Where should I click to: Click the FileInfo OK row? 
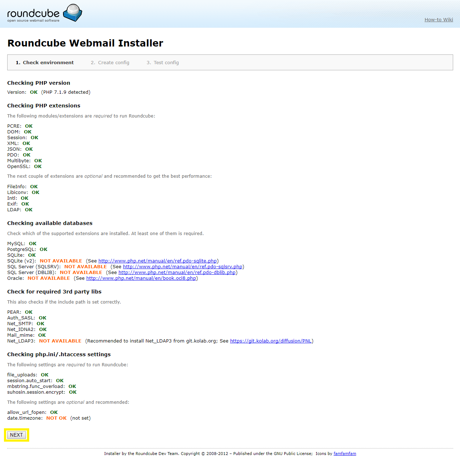pyautogui.click(x=22, y=187)
